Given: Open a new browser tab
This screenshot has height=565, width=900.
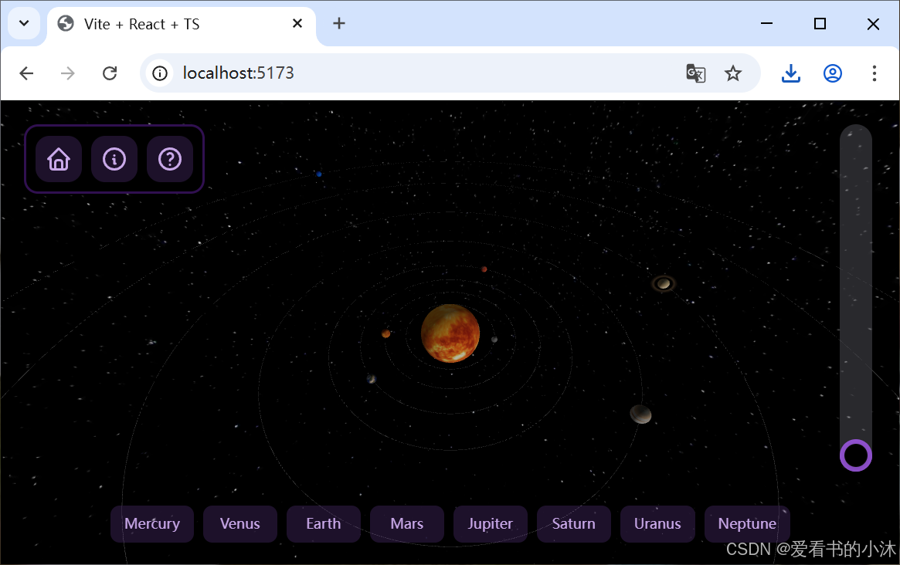Looking at the screenshot, I should (339, 23).
